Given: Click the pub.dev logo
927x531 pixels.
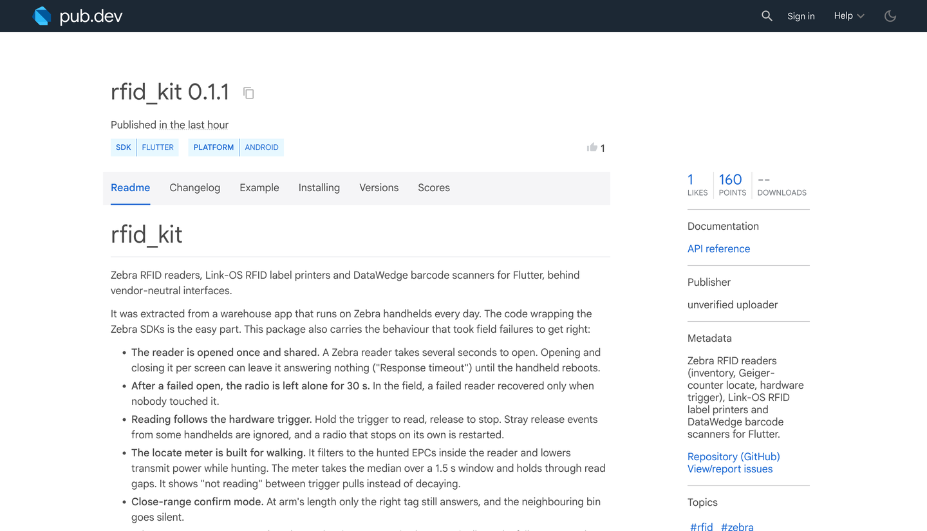Looking at the screenshot, I should (x=77, y=16).
